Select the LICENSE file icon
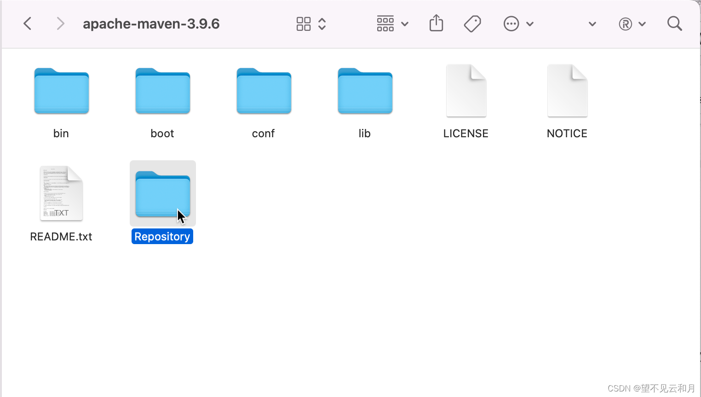This screenshot has width=701, height=397. point(466,91)
